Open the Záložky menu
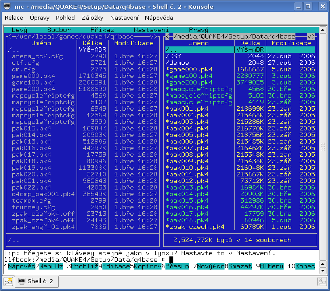Image resolution: width=330 pixels, height=291 pixels. [92, 18]
